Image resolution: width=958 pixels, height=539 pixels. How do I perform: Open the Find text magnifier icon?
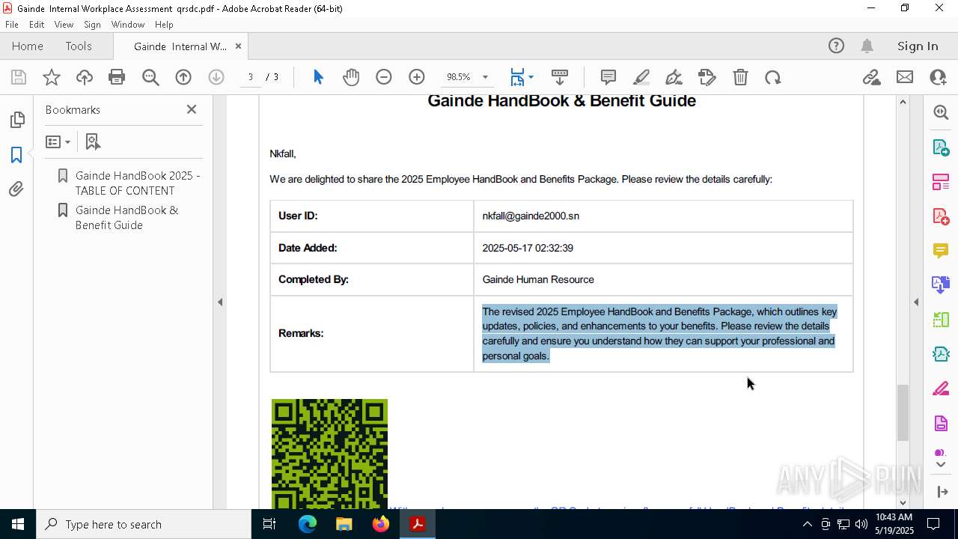(x=150, y=77)
